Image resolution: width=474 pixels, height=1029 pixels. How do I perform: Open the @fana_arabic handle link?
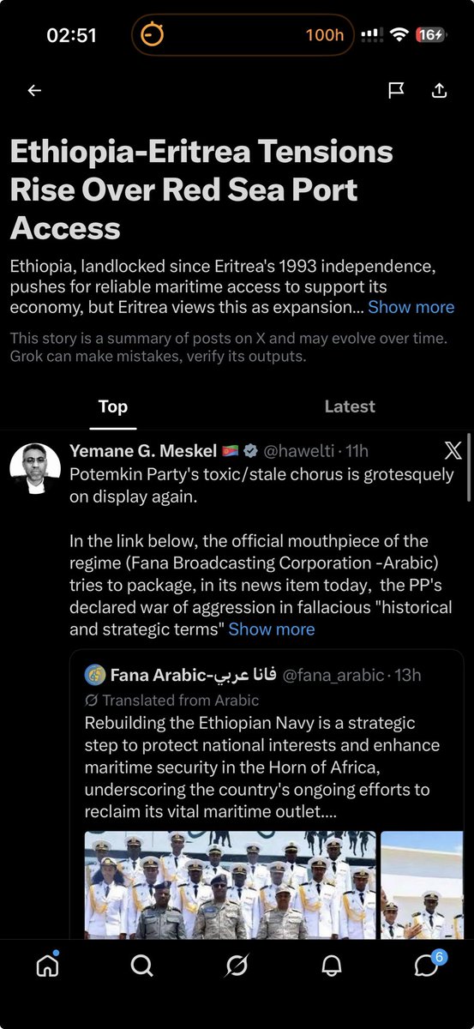[333, 675]
